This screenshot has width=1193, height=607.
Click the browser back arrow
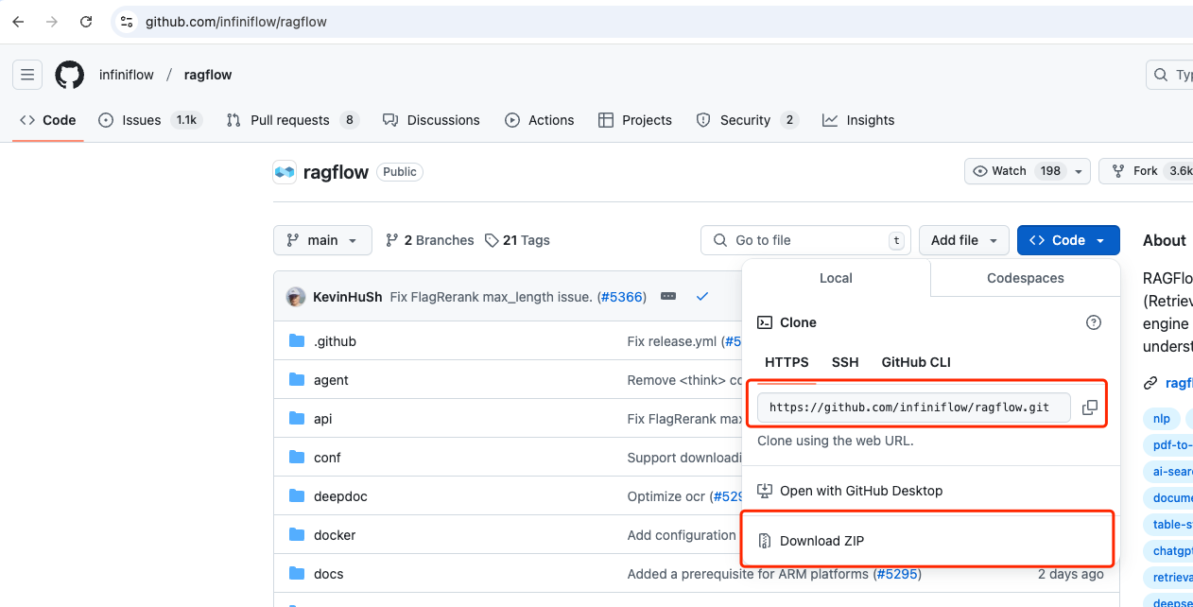18,21
